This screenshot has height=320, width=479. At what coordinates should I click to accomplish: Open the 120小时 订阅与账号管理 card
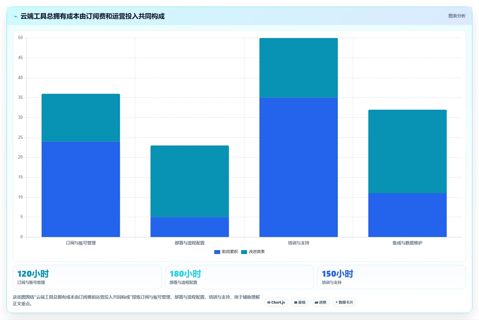tap(87, 277)
